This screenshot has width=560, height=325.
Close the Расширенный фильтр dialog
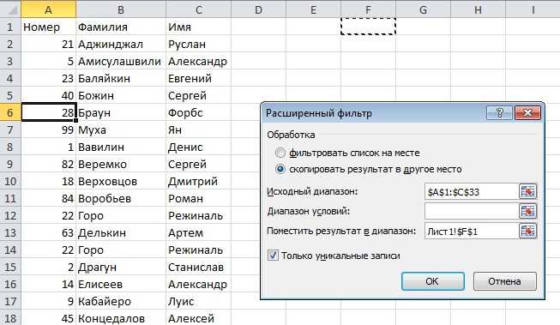(x=527, y=113)
